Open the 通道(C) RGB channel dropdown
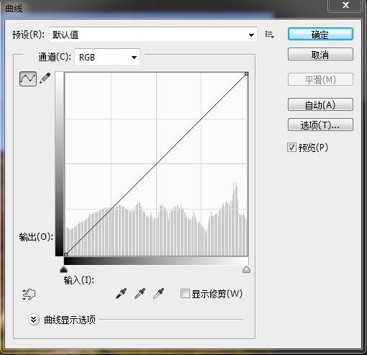 tap(107, 57)
